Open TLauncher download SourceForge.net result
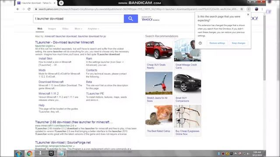The image size is (280, 157). click(63, 143)
